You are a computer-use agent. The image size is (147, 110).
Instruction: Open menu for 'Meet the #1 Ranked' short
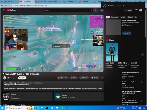116,64
